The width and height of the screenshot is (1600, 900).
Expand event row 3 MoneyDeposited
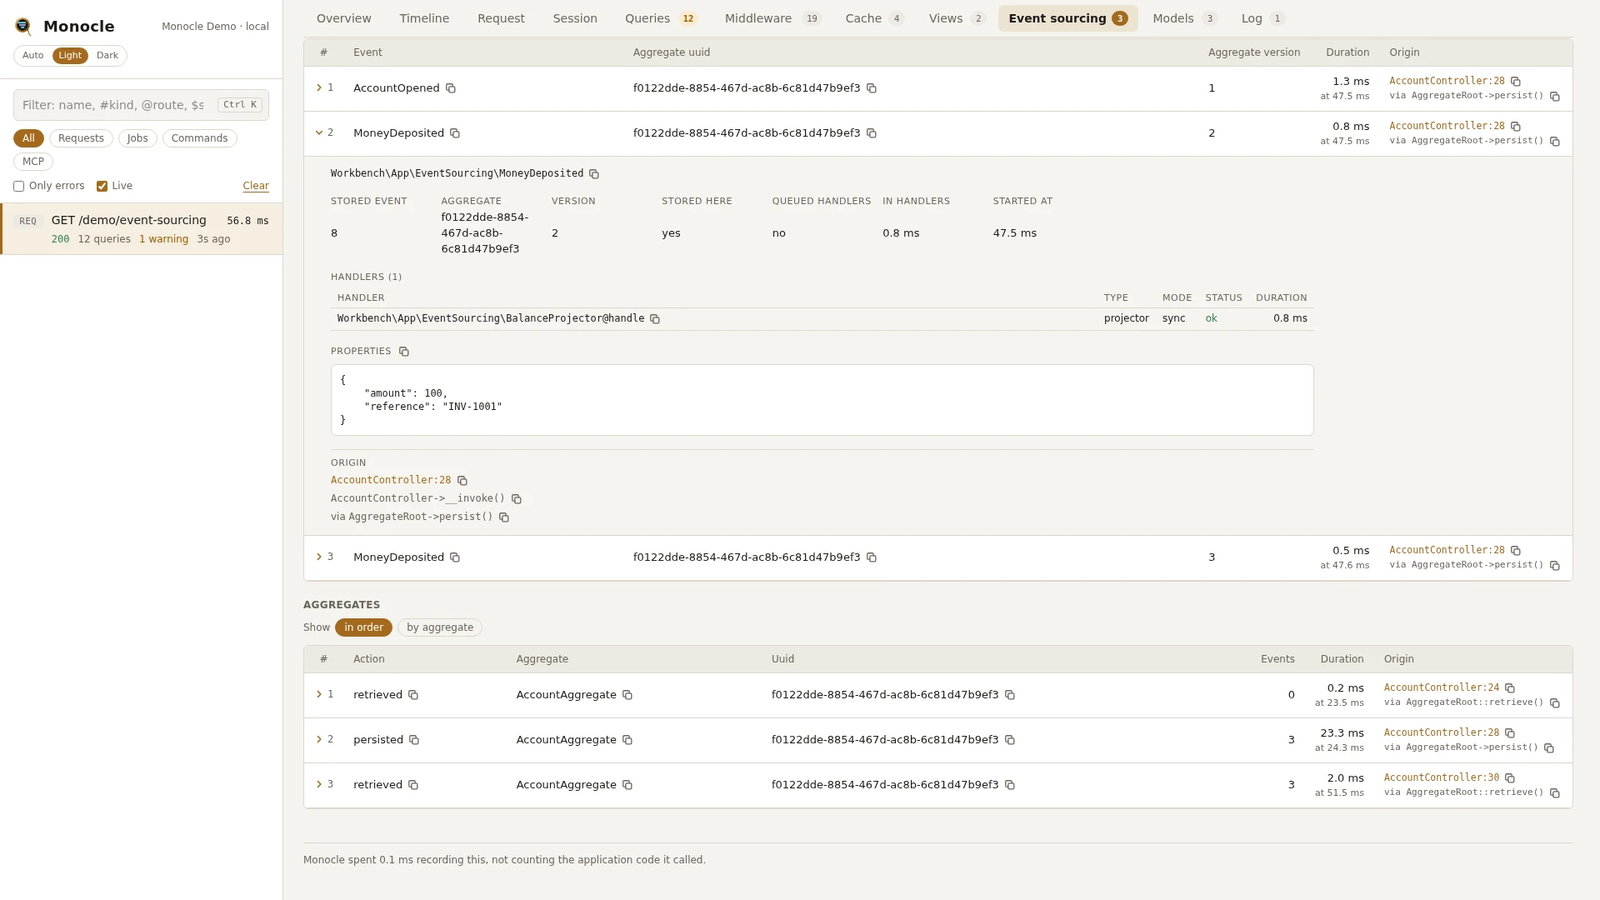click(319, 557)
